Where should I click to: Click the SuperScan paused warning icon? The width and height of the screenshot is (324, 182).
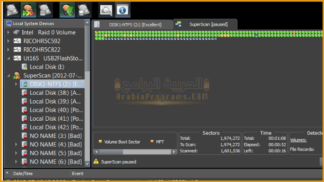coord(96,162)
